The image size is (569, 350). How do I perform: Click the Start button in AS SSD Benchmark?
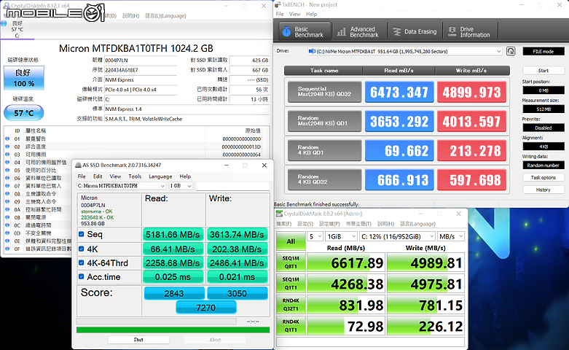[138, 340]
